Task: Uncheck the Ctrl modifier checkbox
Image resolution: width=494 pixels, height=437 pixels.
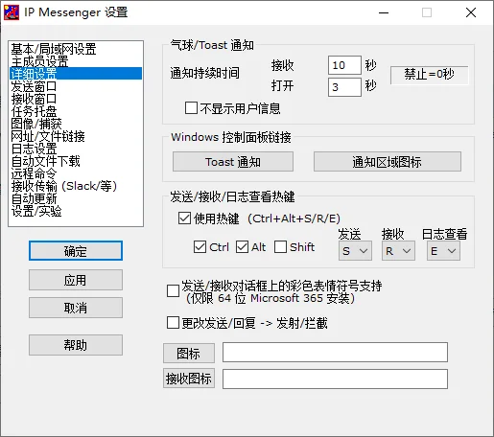Action: coord(200,246)
